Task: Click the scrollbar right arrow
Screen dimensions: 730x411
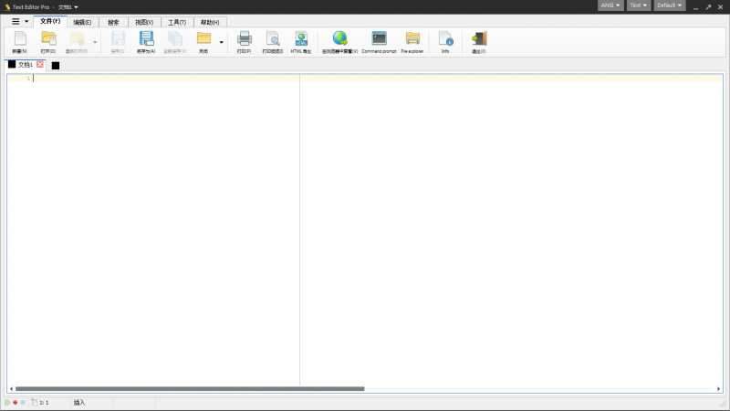Action: pos(718,389)
